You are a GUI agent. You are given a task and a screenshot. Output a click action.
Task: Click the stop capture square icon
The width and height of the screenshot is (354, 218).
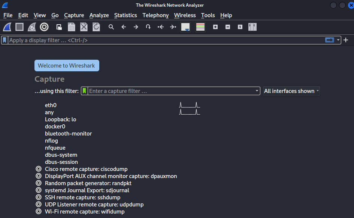pyautogui.click(x=19, y=27)
